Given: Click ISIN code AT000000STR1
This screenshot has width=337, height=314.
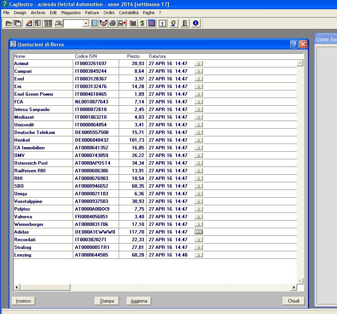Looking at the screenshot, I should [92, 247].
